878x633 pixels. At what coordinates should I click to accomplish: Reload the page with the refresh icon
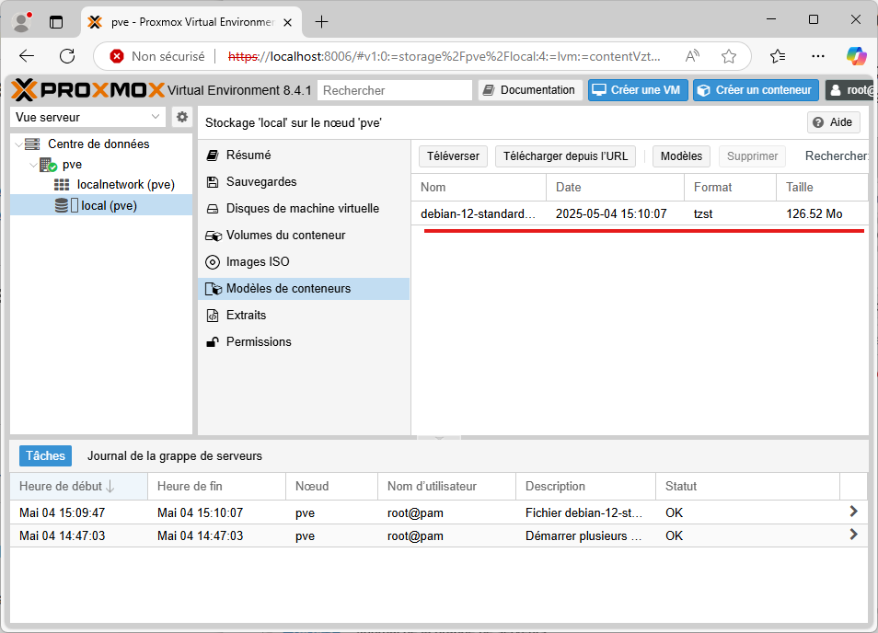67,56
